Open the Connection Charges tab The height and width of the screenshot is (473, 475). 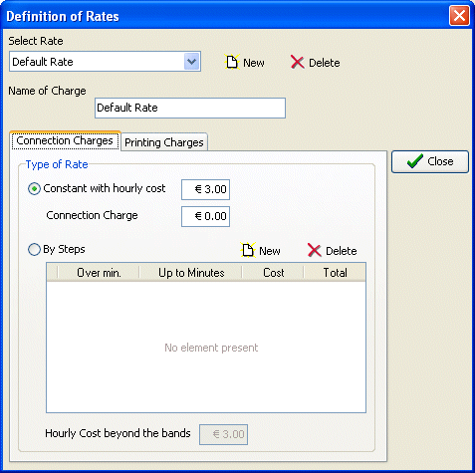pos(65,140)
